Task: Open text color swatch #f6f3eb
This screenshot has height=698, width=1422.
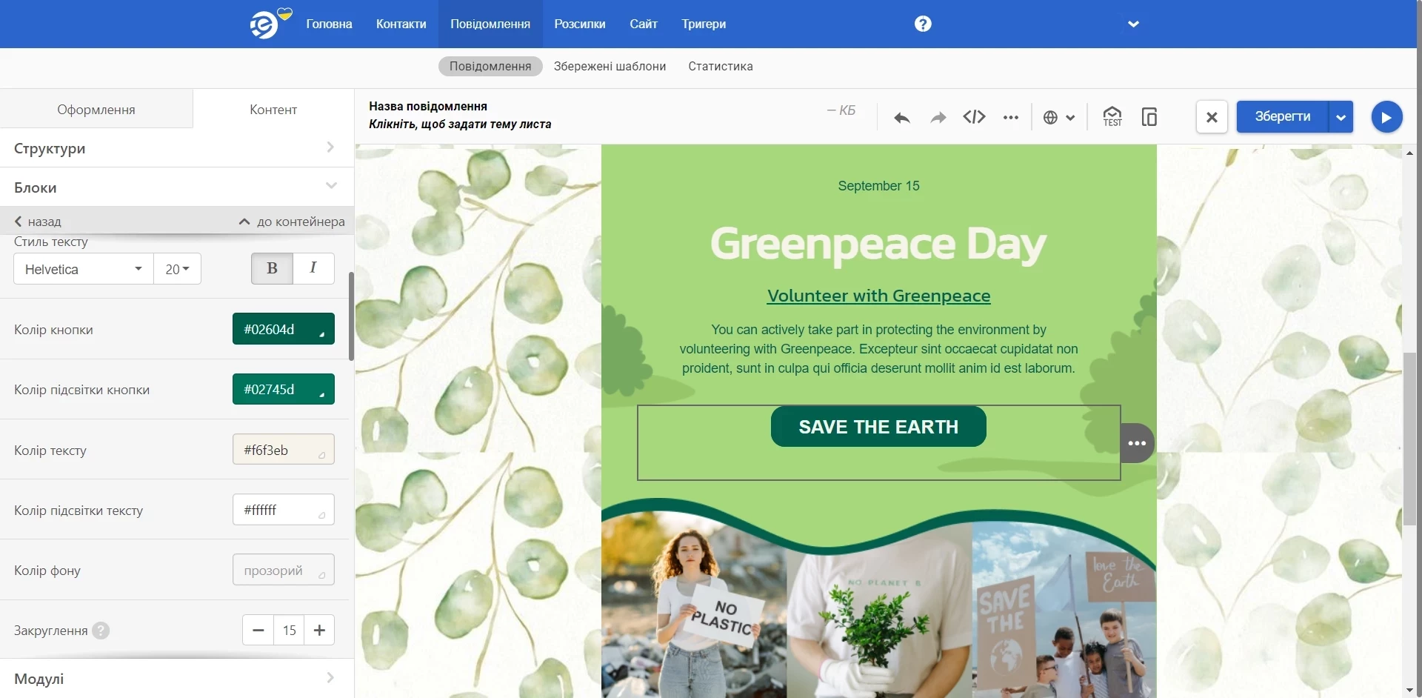Action: pos(284,449)
